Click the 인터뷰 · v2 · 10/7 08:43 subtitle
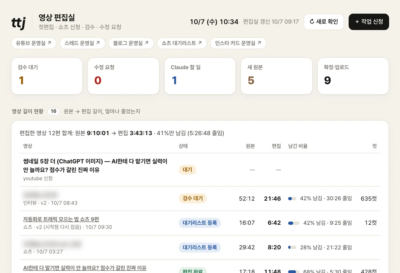The height and width of the screenshot is (273, 400). (50, 203)
